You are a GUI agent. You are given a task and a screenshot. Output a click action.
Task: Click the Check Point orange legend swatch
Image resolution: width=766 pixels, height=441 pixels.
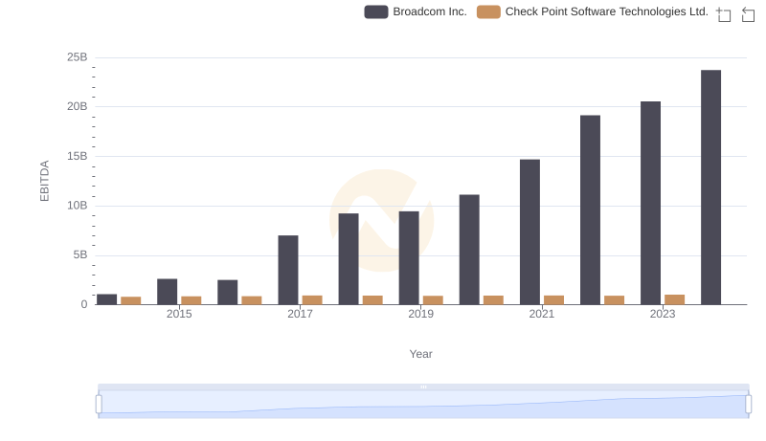[488, 11]
